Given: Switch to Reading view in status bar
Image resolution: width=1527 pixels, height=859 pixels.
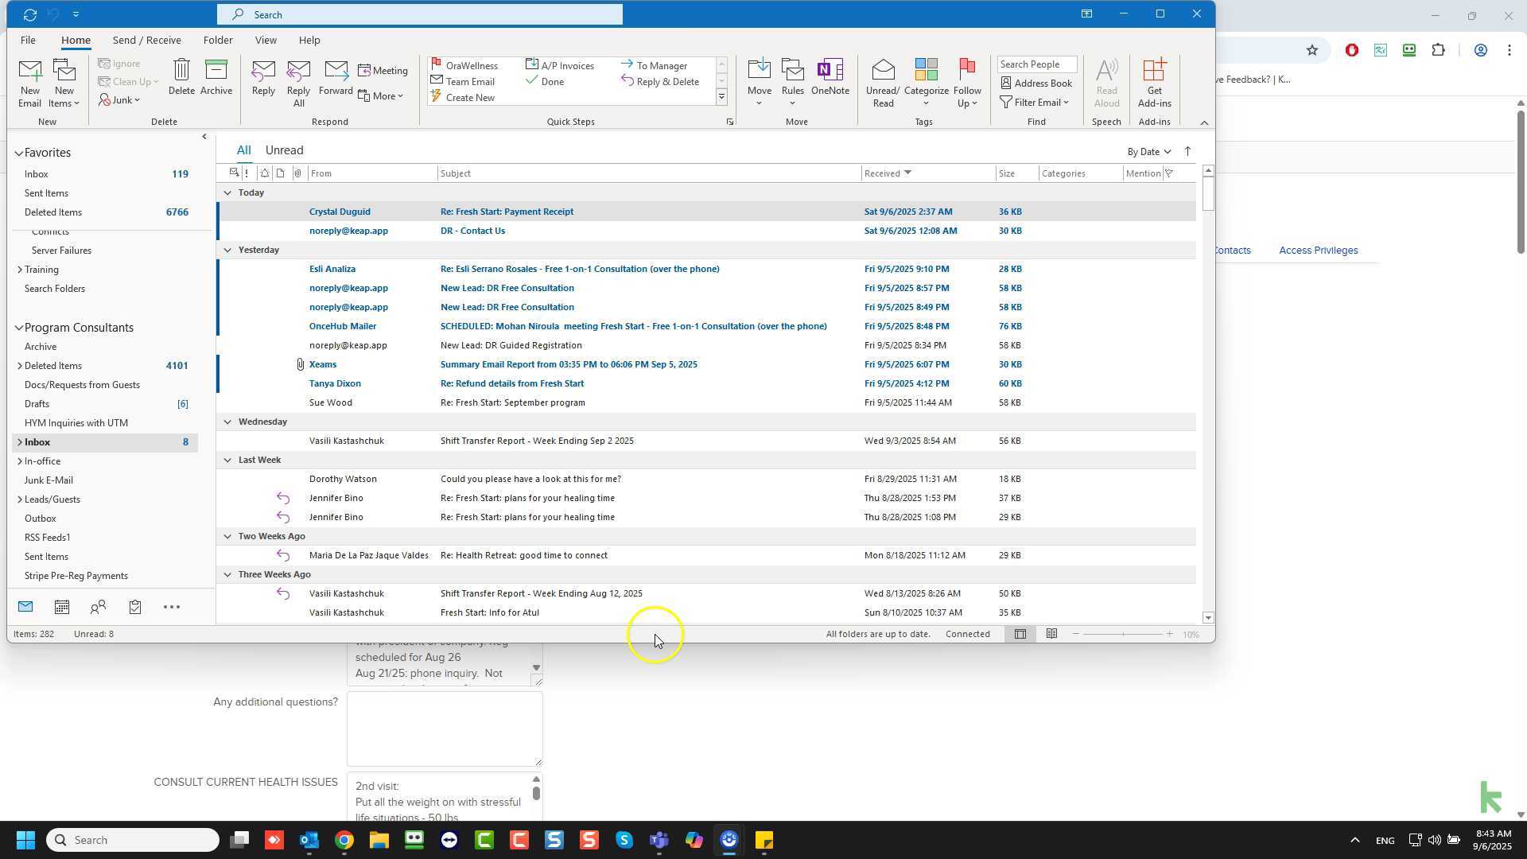Looking at the screenshot, I should click(x=1051, y=634).
